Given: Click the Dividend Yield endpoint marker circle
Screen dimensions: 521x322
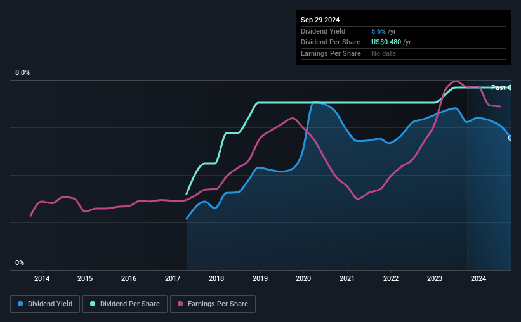Looking at the screenshot, I should (x=510, y=138).
